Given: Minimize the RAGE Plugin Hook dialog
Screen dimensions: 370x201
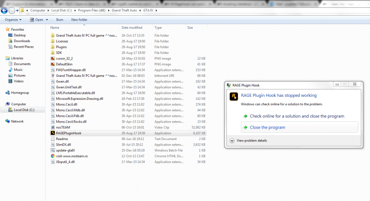Looking at the screenshot, I should point(337,84).
